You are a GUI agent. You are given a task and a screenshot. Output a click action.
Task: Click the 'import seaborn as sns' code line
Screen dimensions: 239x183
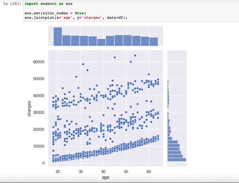pyautogui.click(x=48, y=4)
